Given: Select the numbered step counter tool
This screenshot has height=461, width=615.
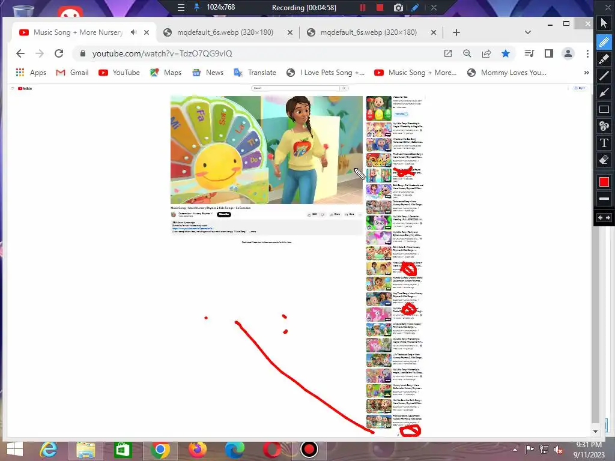Looking at the screenshot, I should click(604, 126).
